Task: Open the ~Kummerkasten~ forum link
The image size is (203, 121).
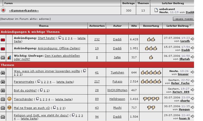Action: pos(24,11)
